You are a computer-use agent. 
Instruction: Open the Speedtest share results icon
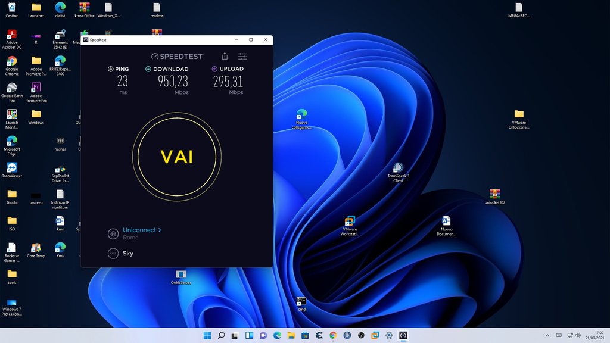[225, 56]
